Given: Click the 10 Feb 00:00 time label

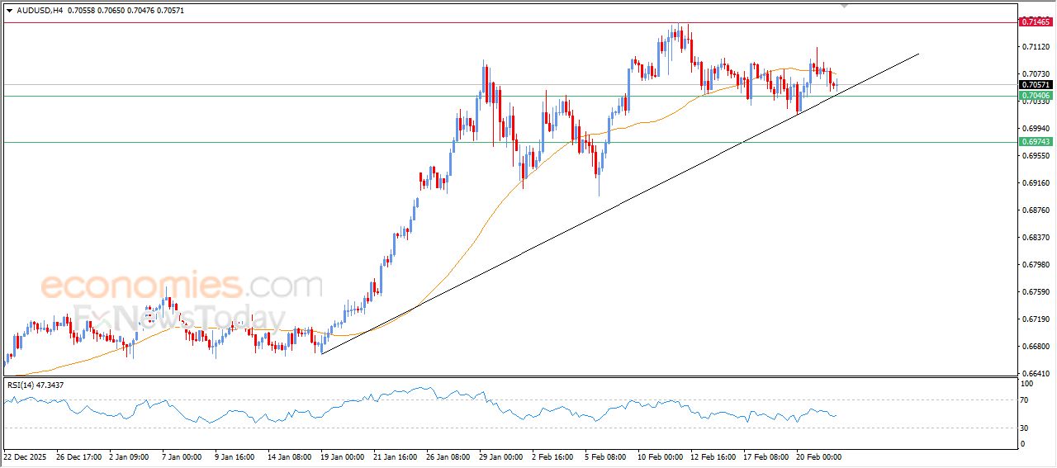Looking at the screenshot, I should (660, 456).
